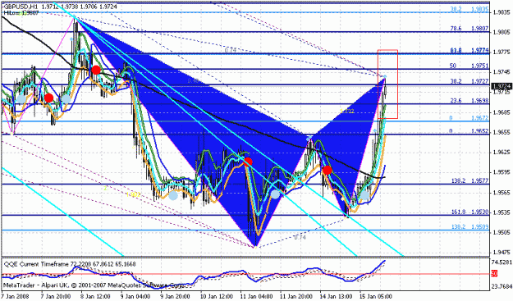Click the 1.9535 price axis value
Viewport: 513px width, 301px height.
coord(502,212)
